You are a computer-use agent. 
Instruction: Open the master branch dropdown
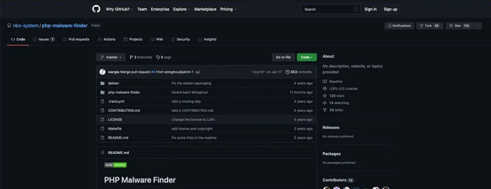pyautogui.click(x=111, y=57)
